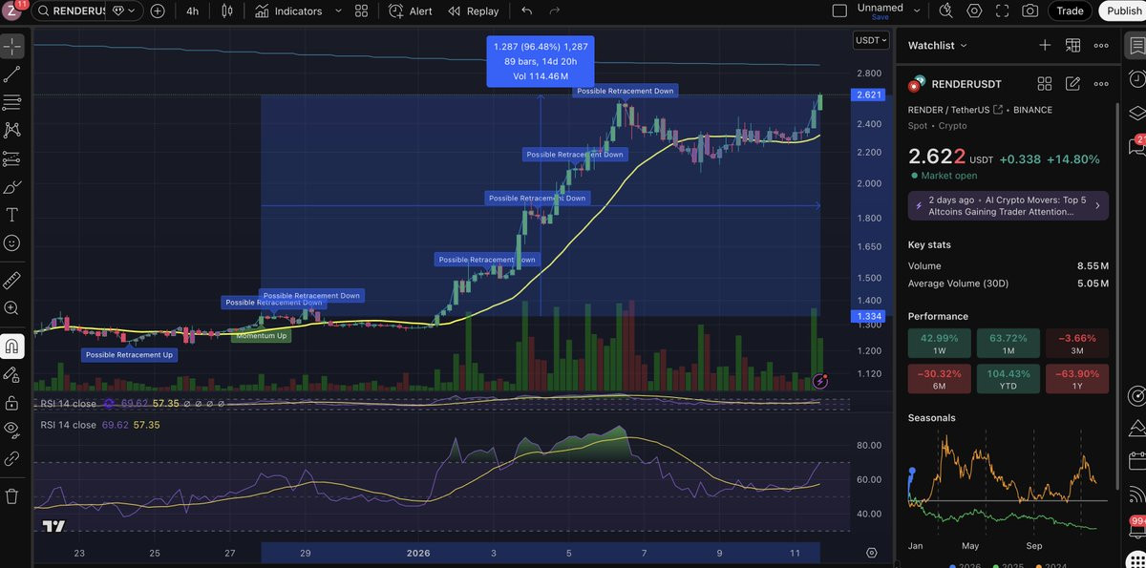Click the Publish button
The width and height of the screenshot is (1146, 568).
pyautogui.click(x=1123, y=11)
